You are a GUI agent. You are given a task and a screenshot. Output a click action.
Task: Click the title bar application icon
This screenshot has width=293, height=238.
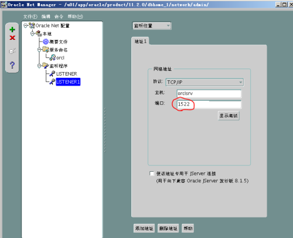[4, 4]
